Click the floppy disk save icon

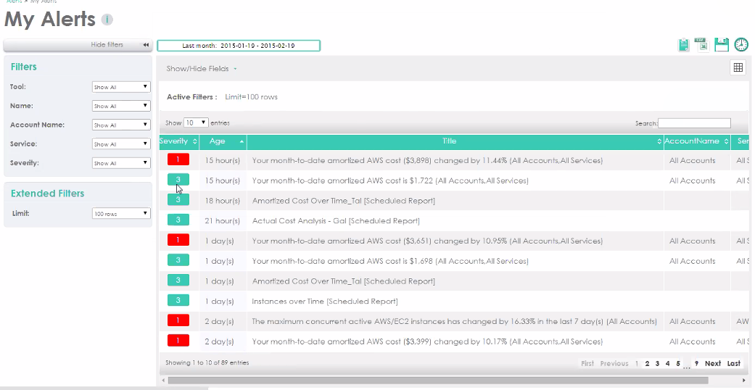coord(722,45)
